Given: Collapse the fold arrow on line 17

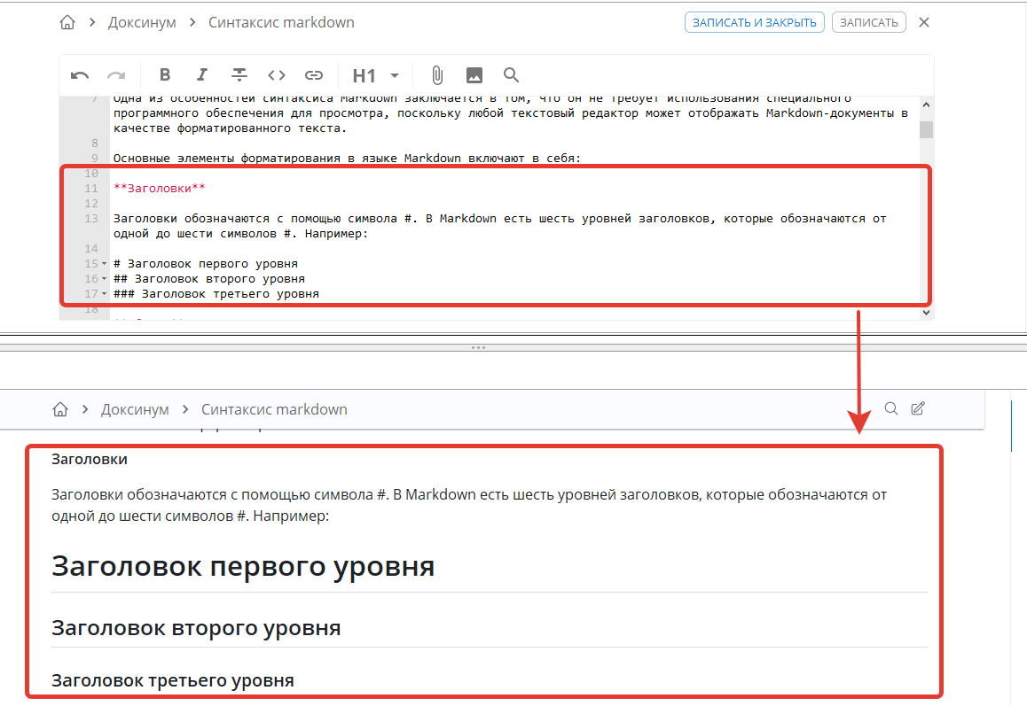Looking at the screenshot, I should (104, 294).
